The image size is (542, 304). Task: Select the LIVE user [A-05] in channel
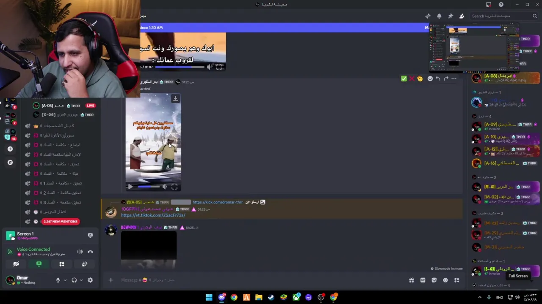pos(64,106)
